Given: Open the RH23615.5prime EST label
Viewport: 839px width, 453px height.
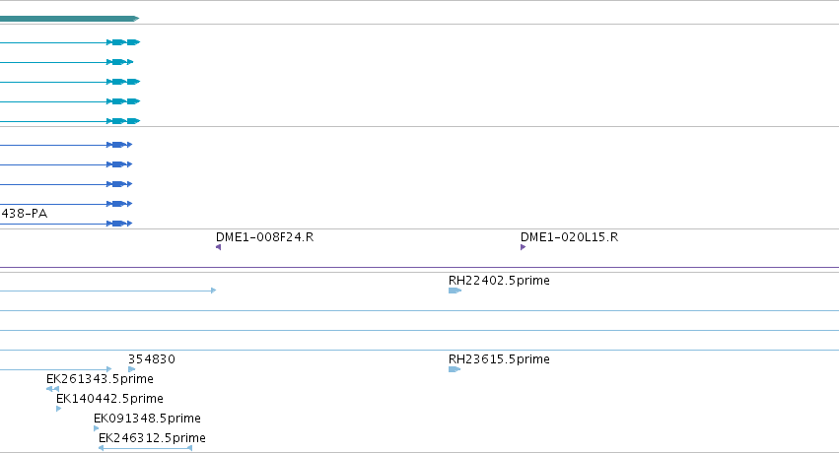Looking at the screenshot, I should (x=499, y=359).
